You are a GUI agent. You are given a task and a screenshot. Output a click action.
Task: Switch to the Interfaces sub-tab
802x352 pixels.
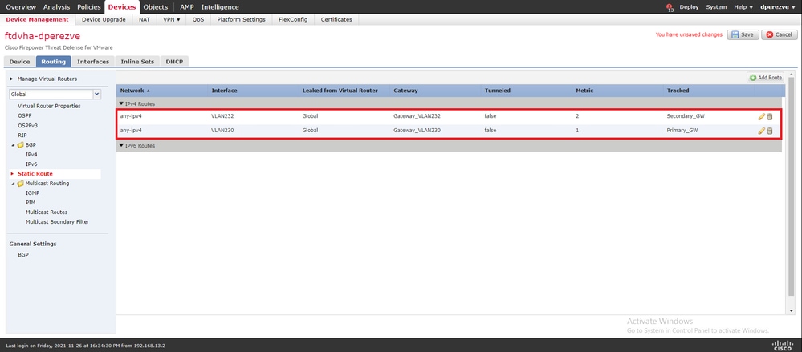click(x=93, y=61)
